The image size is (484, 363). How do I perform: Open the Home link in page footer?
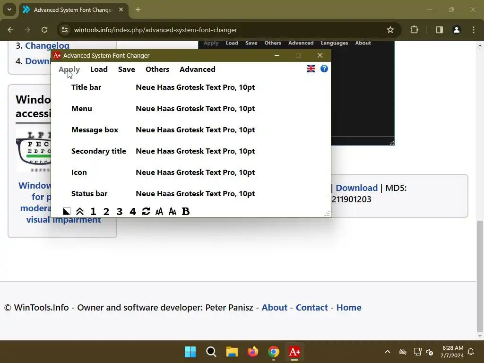click(349, 308)
